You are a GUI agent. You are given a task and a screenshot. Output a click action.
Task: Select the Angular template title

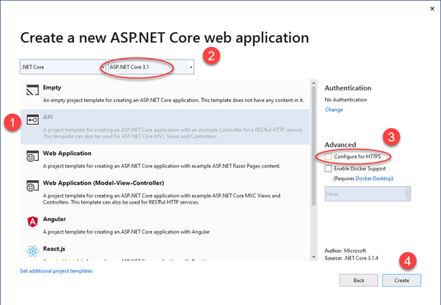(54, 219)
